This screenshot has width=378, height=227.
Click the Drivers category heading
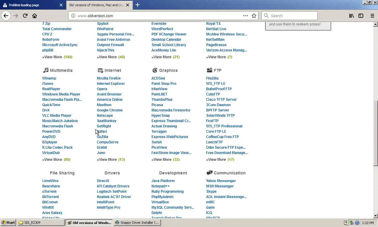[112, 173]
